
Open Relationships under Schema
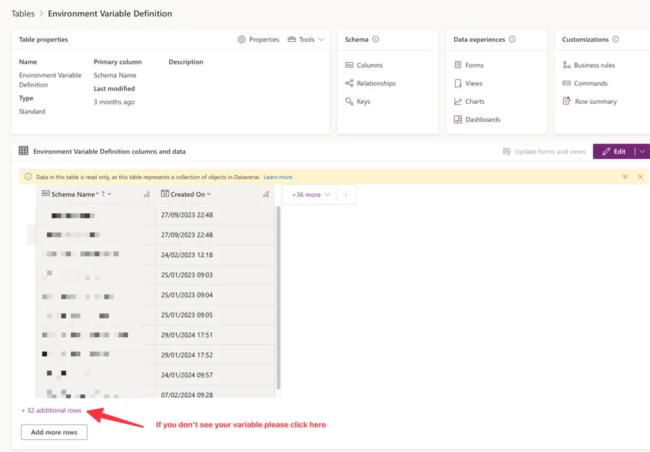[376, 83]
